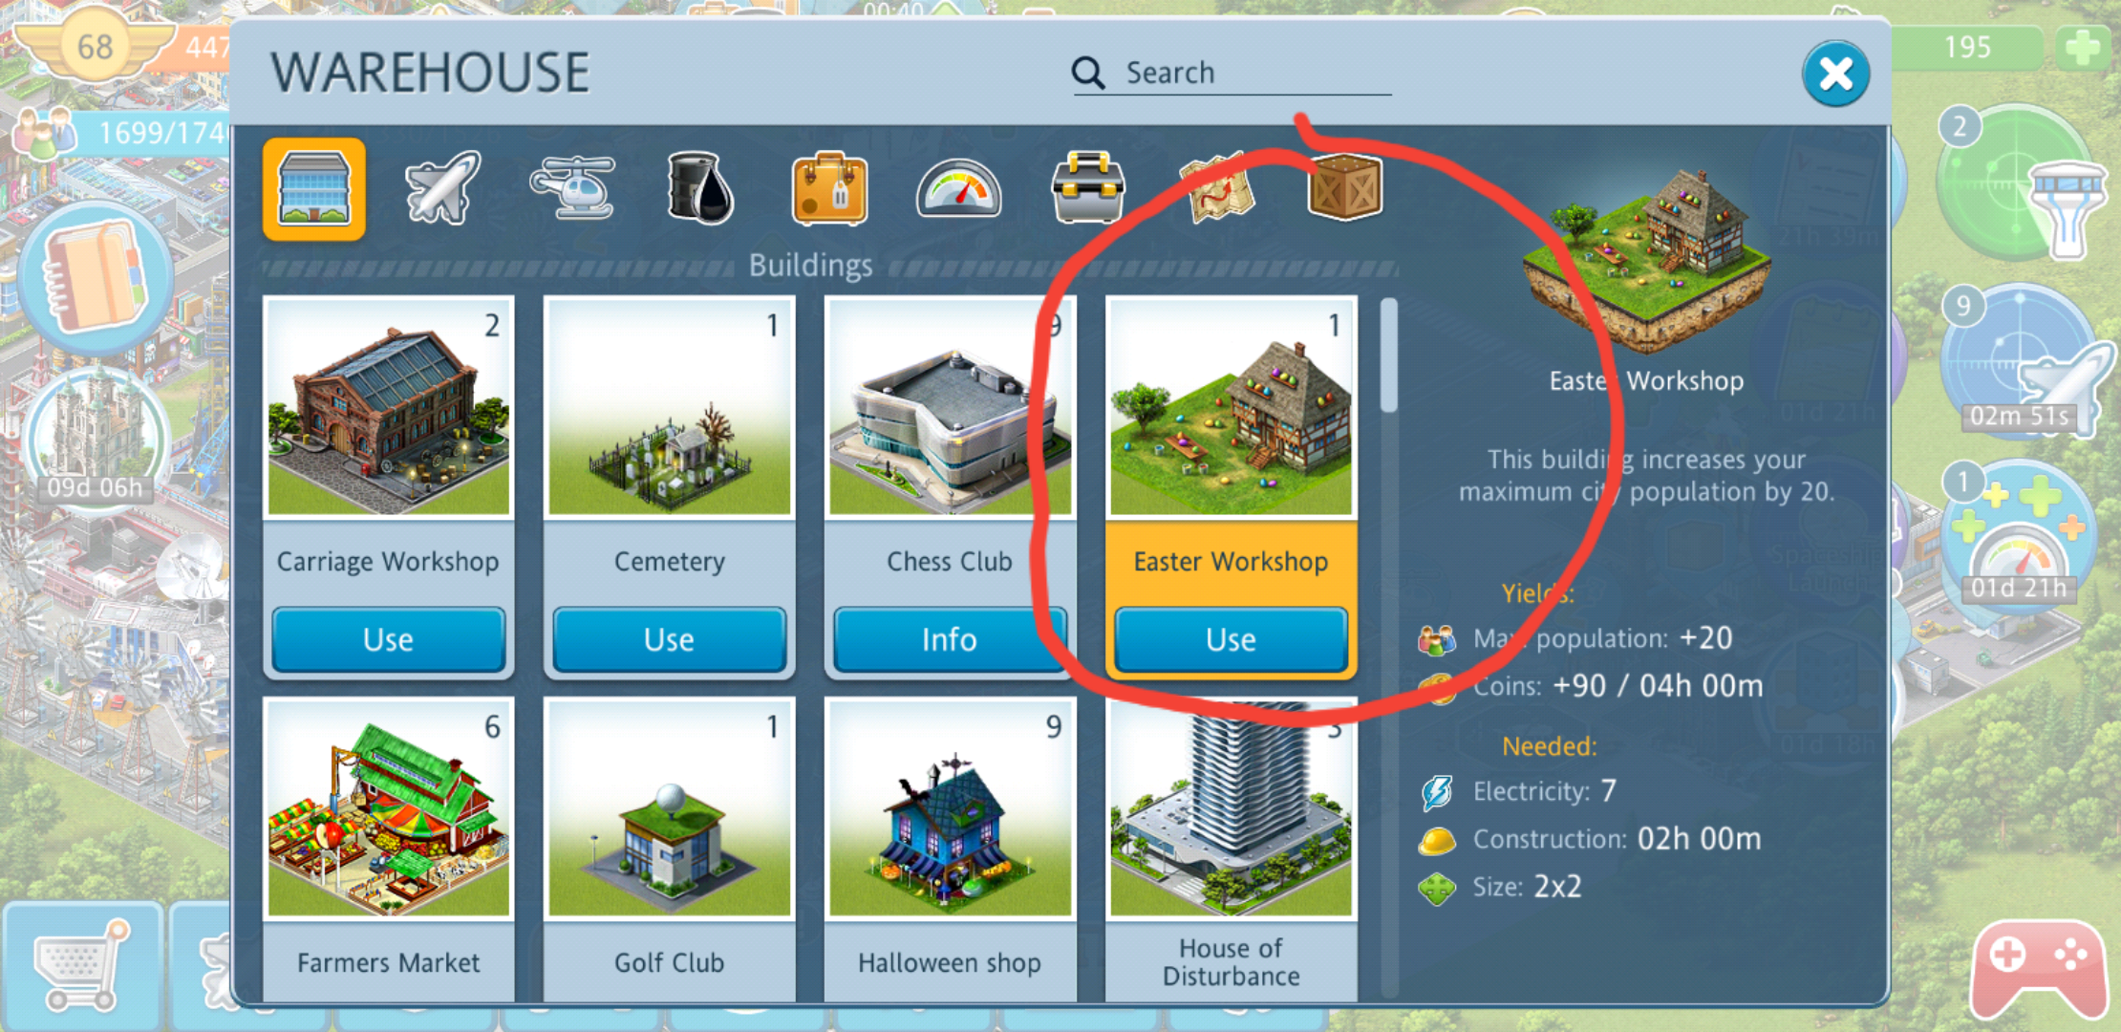Focus the warehouse Search field

(x=1232, y=73)
